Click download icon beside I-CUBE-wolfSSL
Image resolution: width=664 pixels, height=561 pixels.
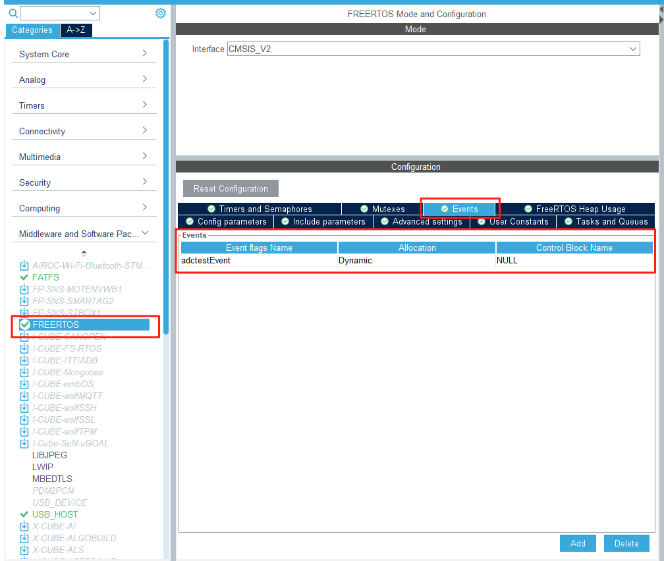click(24, 420)
